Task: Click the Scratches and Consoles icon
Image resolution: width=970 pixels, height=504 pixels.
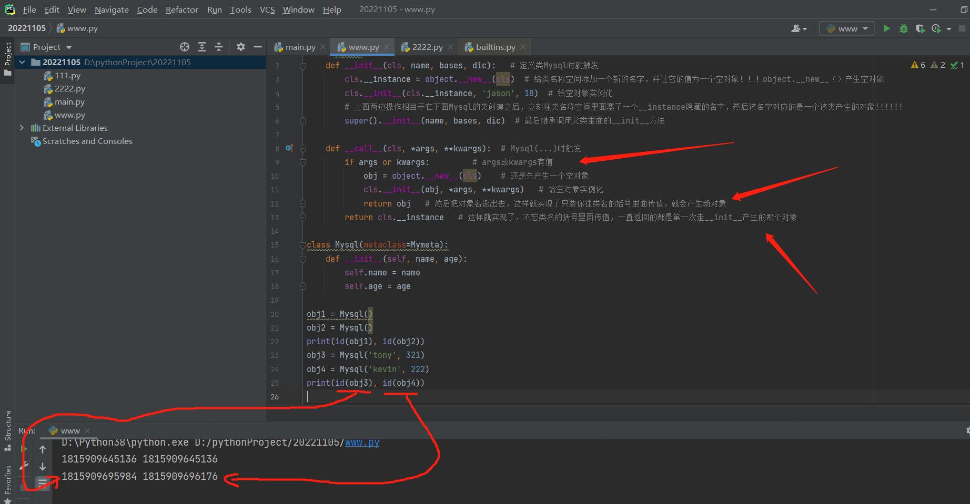Action: click(36, 141)
